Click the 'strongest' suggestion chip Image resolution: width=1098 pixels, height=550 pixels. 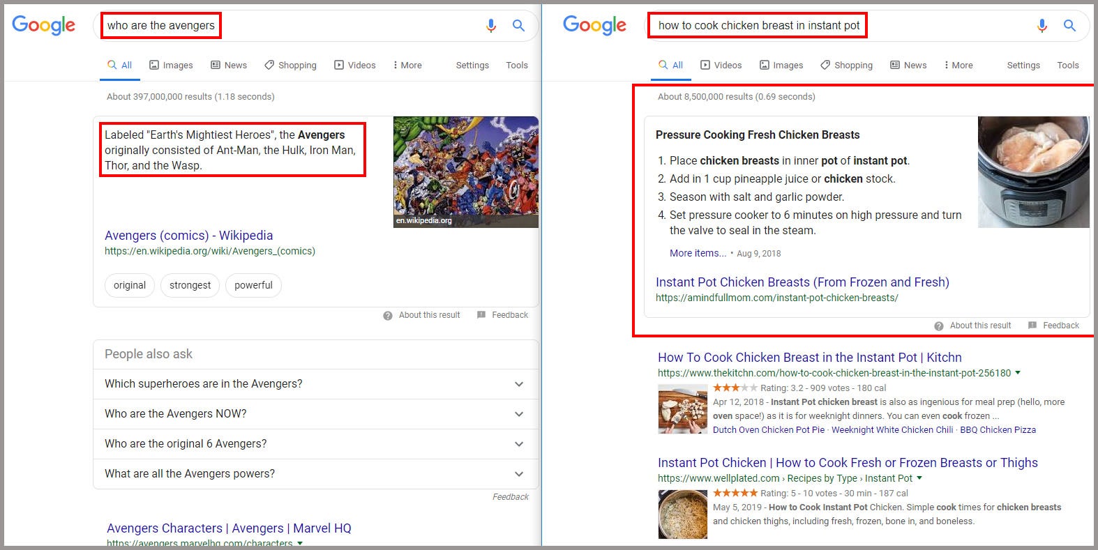coord(190,285)
